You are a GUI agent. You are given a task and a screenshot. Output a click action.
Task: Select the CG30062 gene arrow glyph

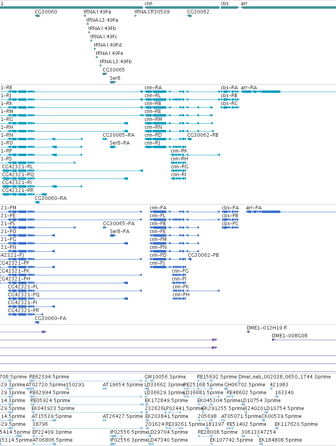[189, 16]
